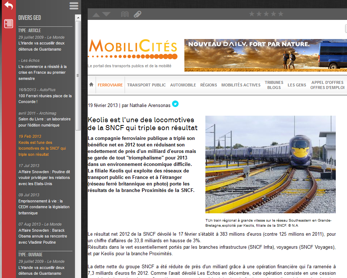Screen dimensions: 347x278
Task: Click the avril 2011 - Archimag date line
Action: (37, 113)
